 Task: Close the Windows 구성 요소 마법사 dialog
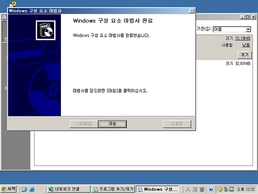192,11
